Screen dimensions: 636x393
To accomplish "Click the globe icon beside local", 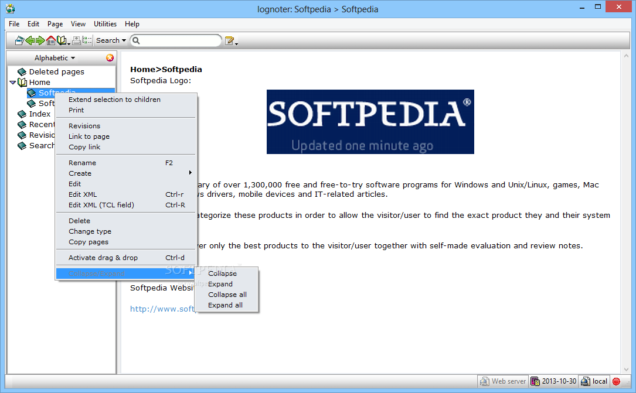I will click(x=586, y=381).
